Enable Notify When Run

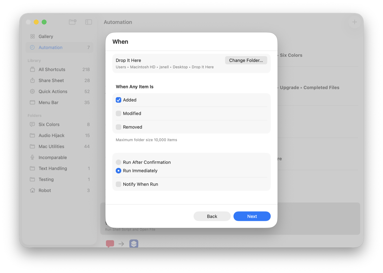[x=119, y=184]
